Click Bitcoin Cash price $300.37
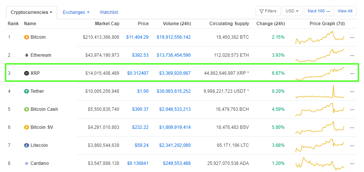This screenshot has height=172, width=364. point(140,109)
